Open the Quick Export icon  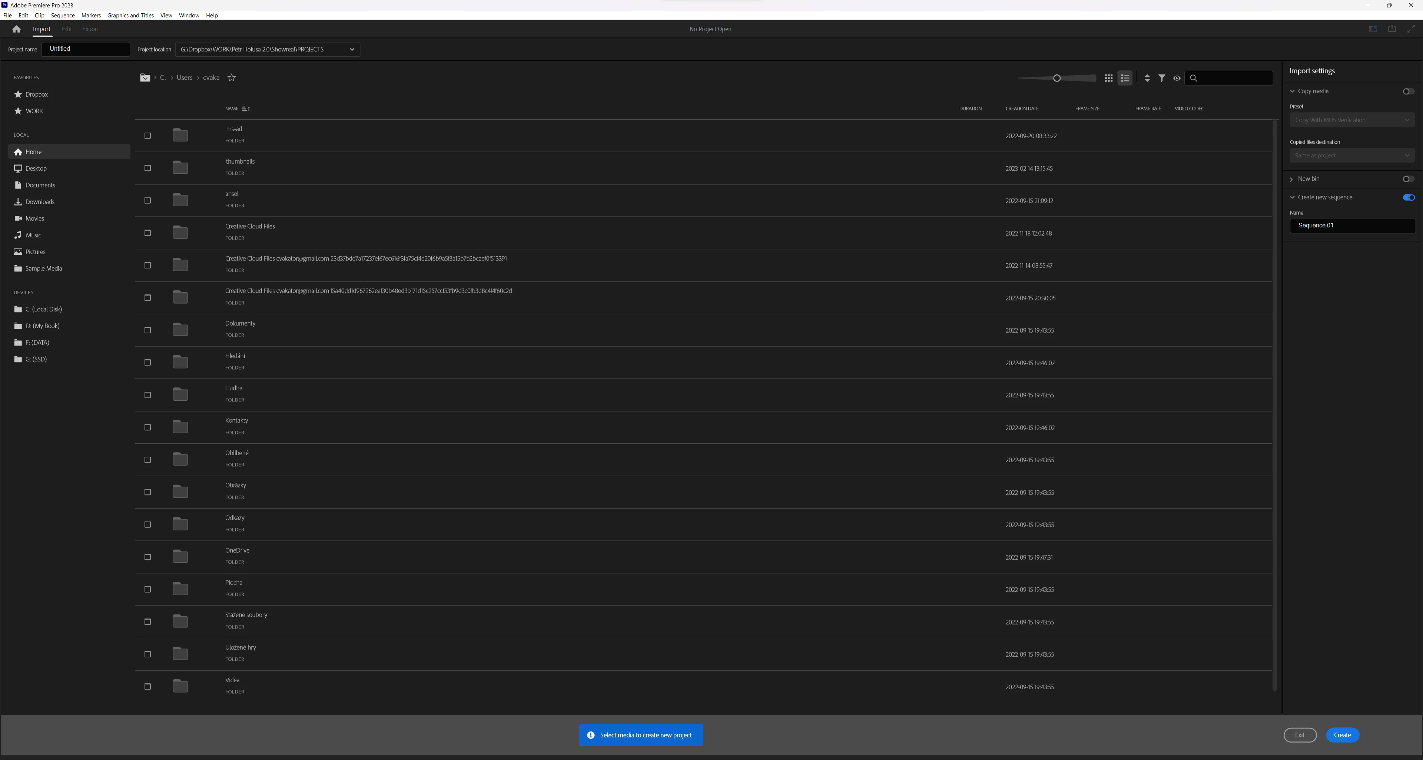(1392, 29)
